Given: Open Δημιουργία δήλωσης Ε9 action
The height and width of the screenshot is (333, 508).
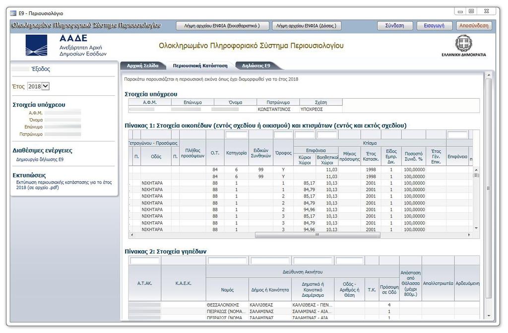Looking at the screenshot, I should [x=40, y=159].
